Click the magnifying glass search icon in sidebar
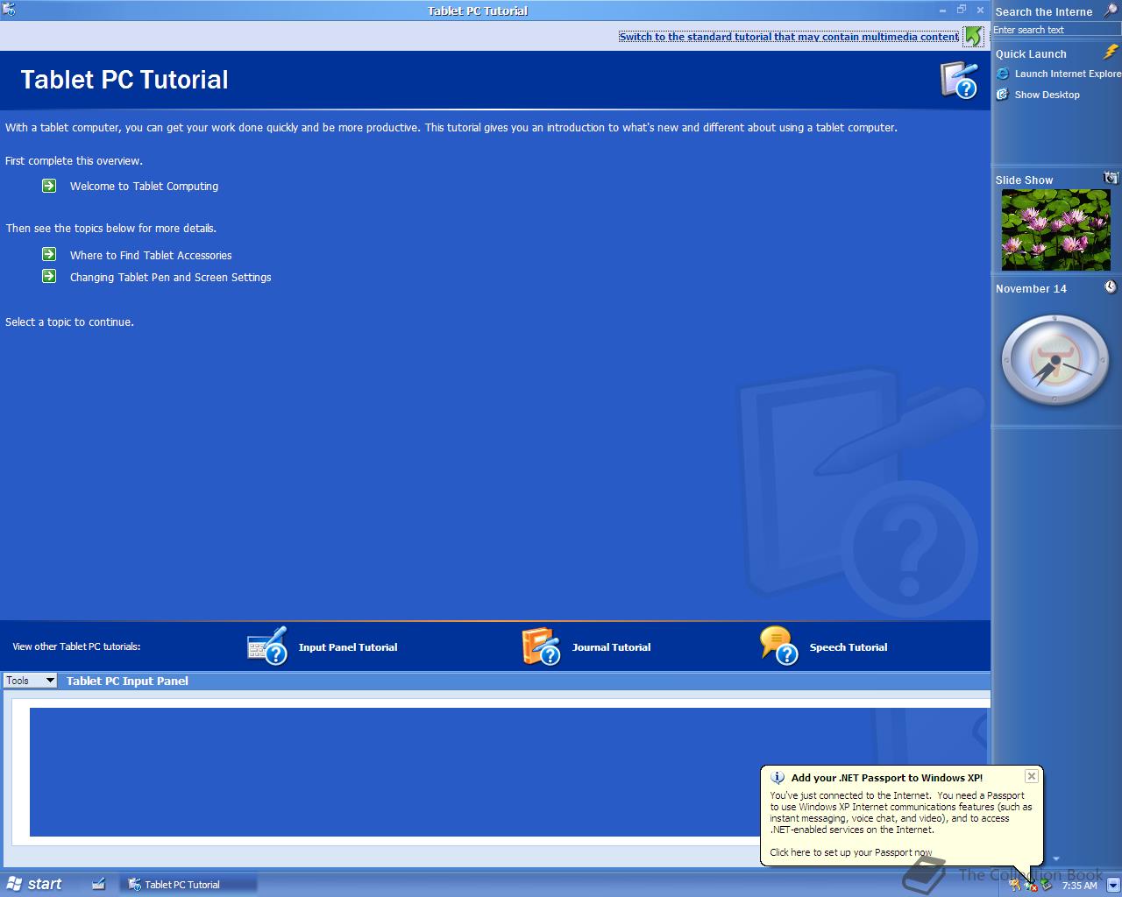This screenshot has height=897, width=1122. point(1111,11)
